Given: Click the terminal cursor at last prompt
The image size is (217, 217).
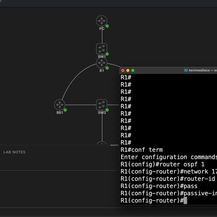Looking at the screenshot, I should click(185, 200).
